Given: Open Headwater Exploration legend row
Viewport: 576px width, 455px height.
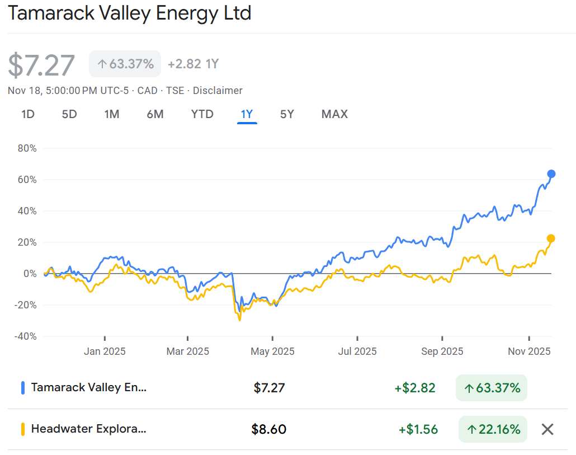Looking at the screenshot, I should click(x=89, y=429).
